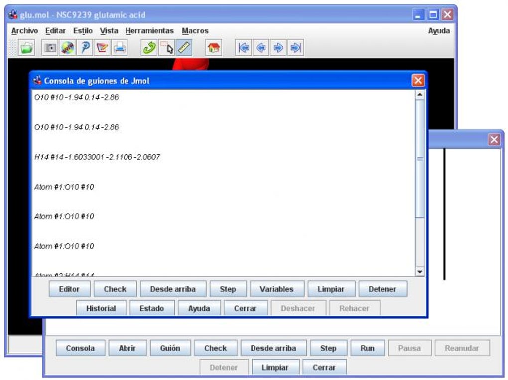Click the Variables button

click(277, 289)
